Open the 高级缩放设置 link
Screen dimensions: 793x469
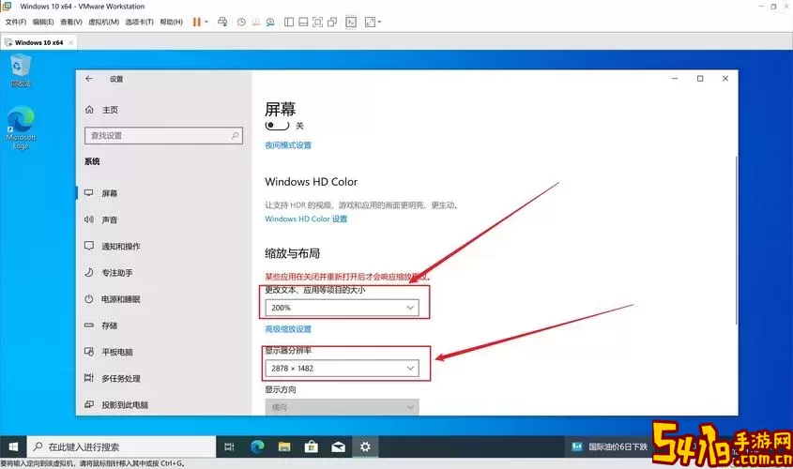click(288, 329)
